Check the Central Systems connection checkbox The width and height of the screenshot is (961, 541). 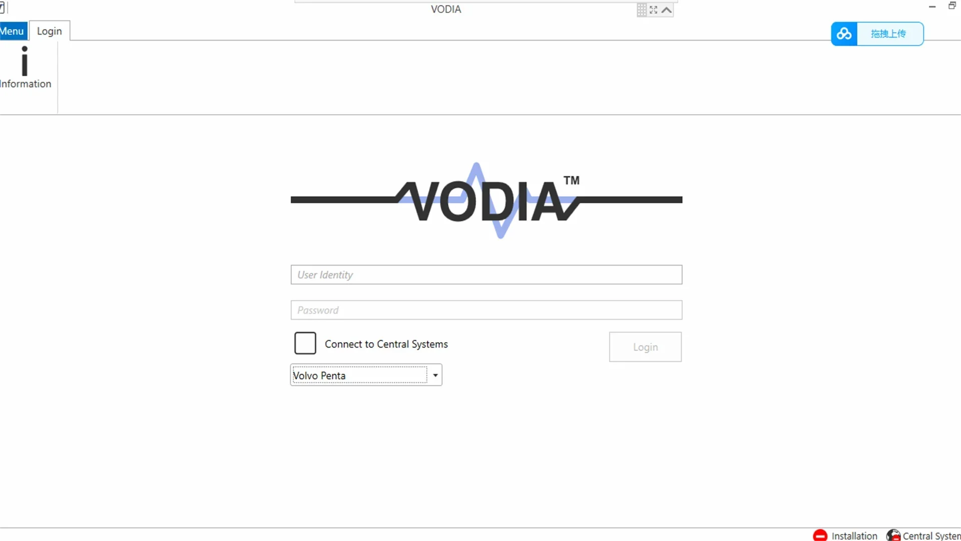tap(305, 344)
